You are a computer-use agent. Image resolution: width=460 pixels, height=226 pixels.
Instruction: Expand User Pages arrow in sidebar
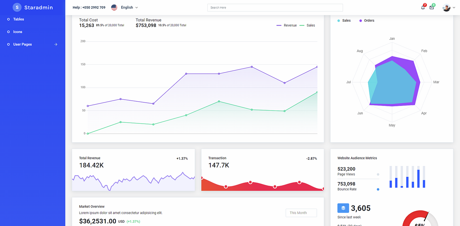click(x=56, y=44)
